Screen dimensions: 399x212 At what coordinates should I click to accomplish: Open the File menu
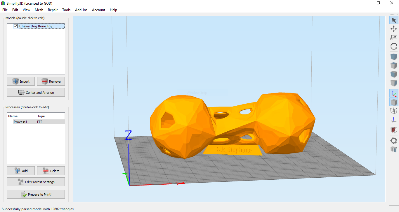click(x=5, y=10)
